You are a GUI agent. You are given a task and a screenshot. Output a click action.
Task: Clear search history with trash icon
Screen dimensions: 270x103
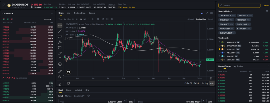pyautogui.click(x=267, y=11)
